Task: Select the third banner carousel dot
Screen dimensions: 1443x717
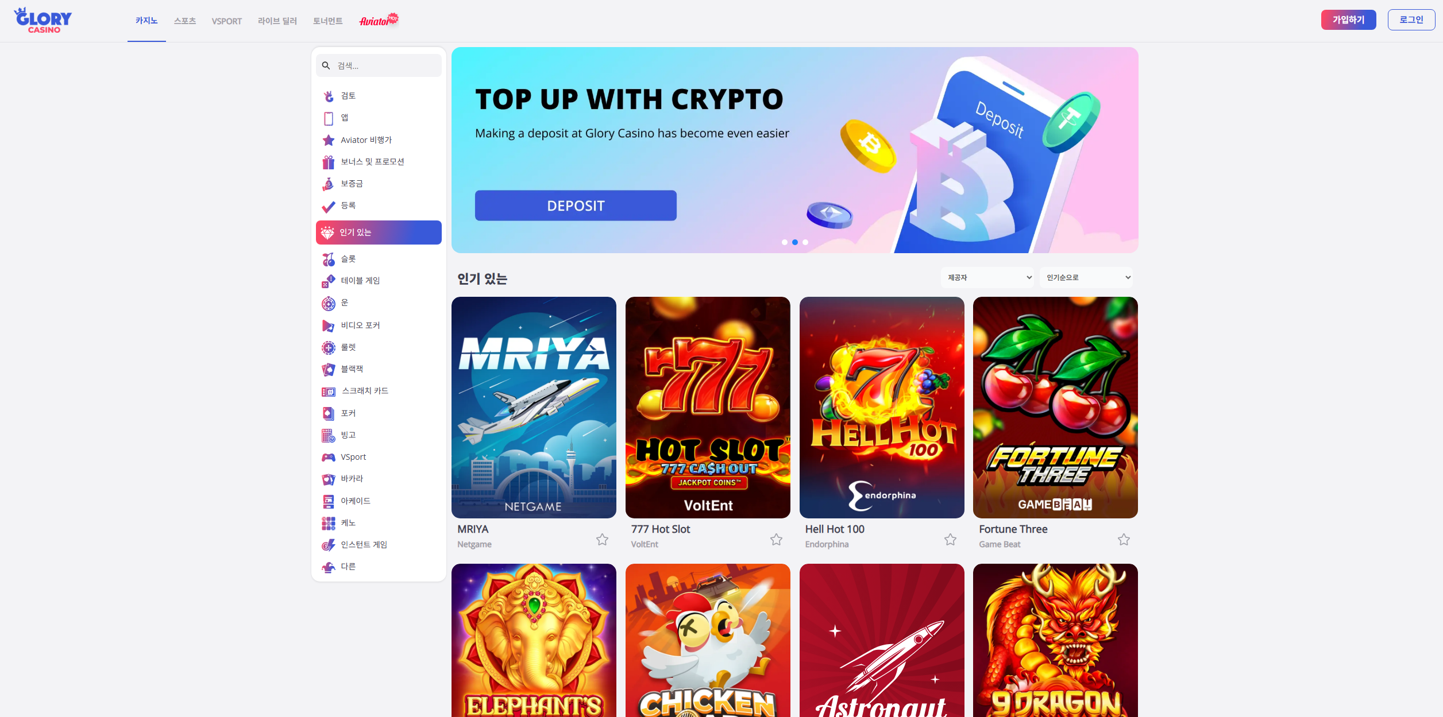Action: click(805, 242)
